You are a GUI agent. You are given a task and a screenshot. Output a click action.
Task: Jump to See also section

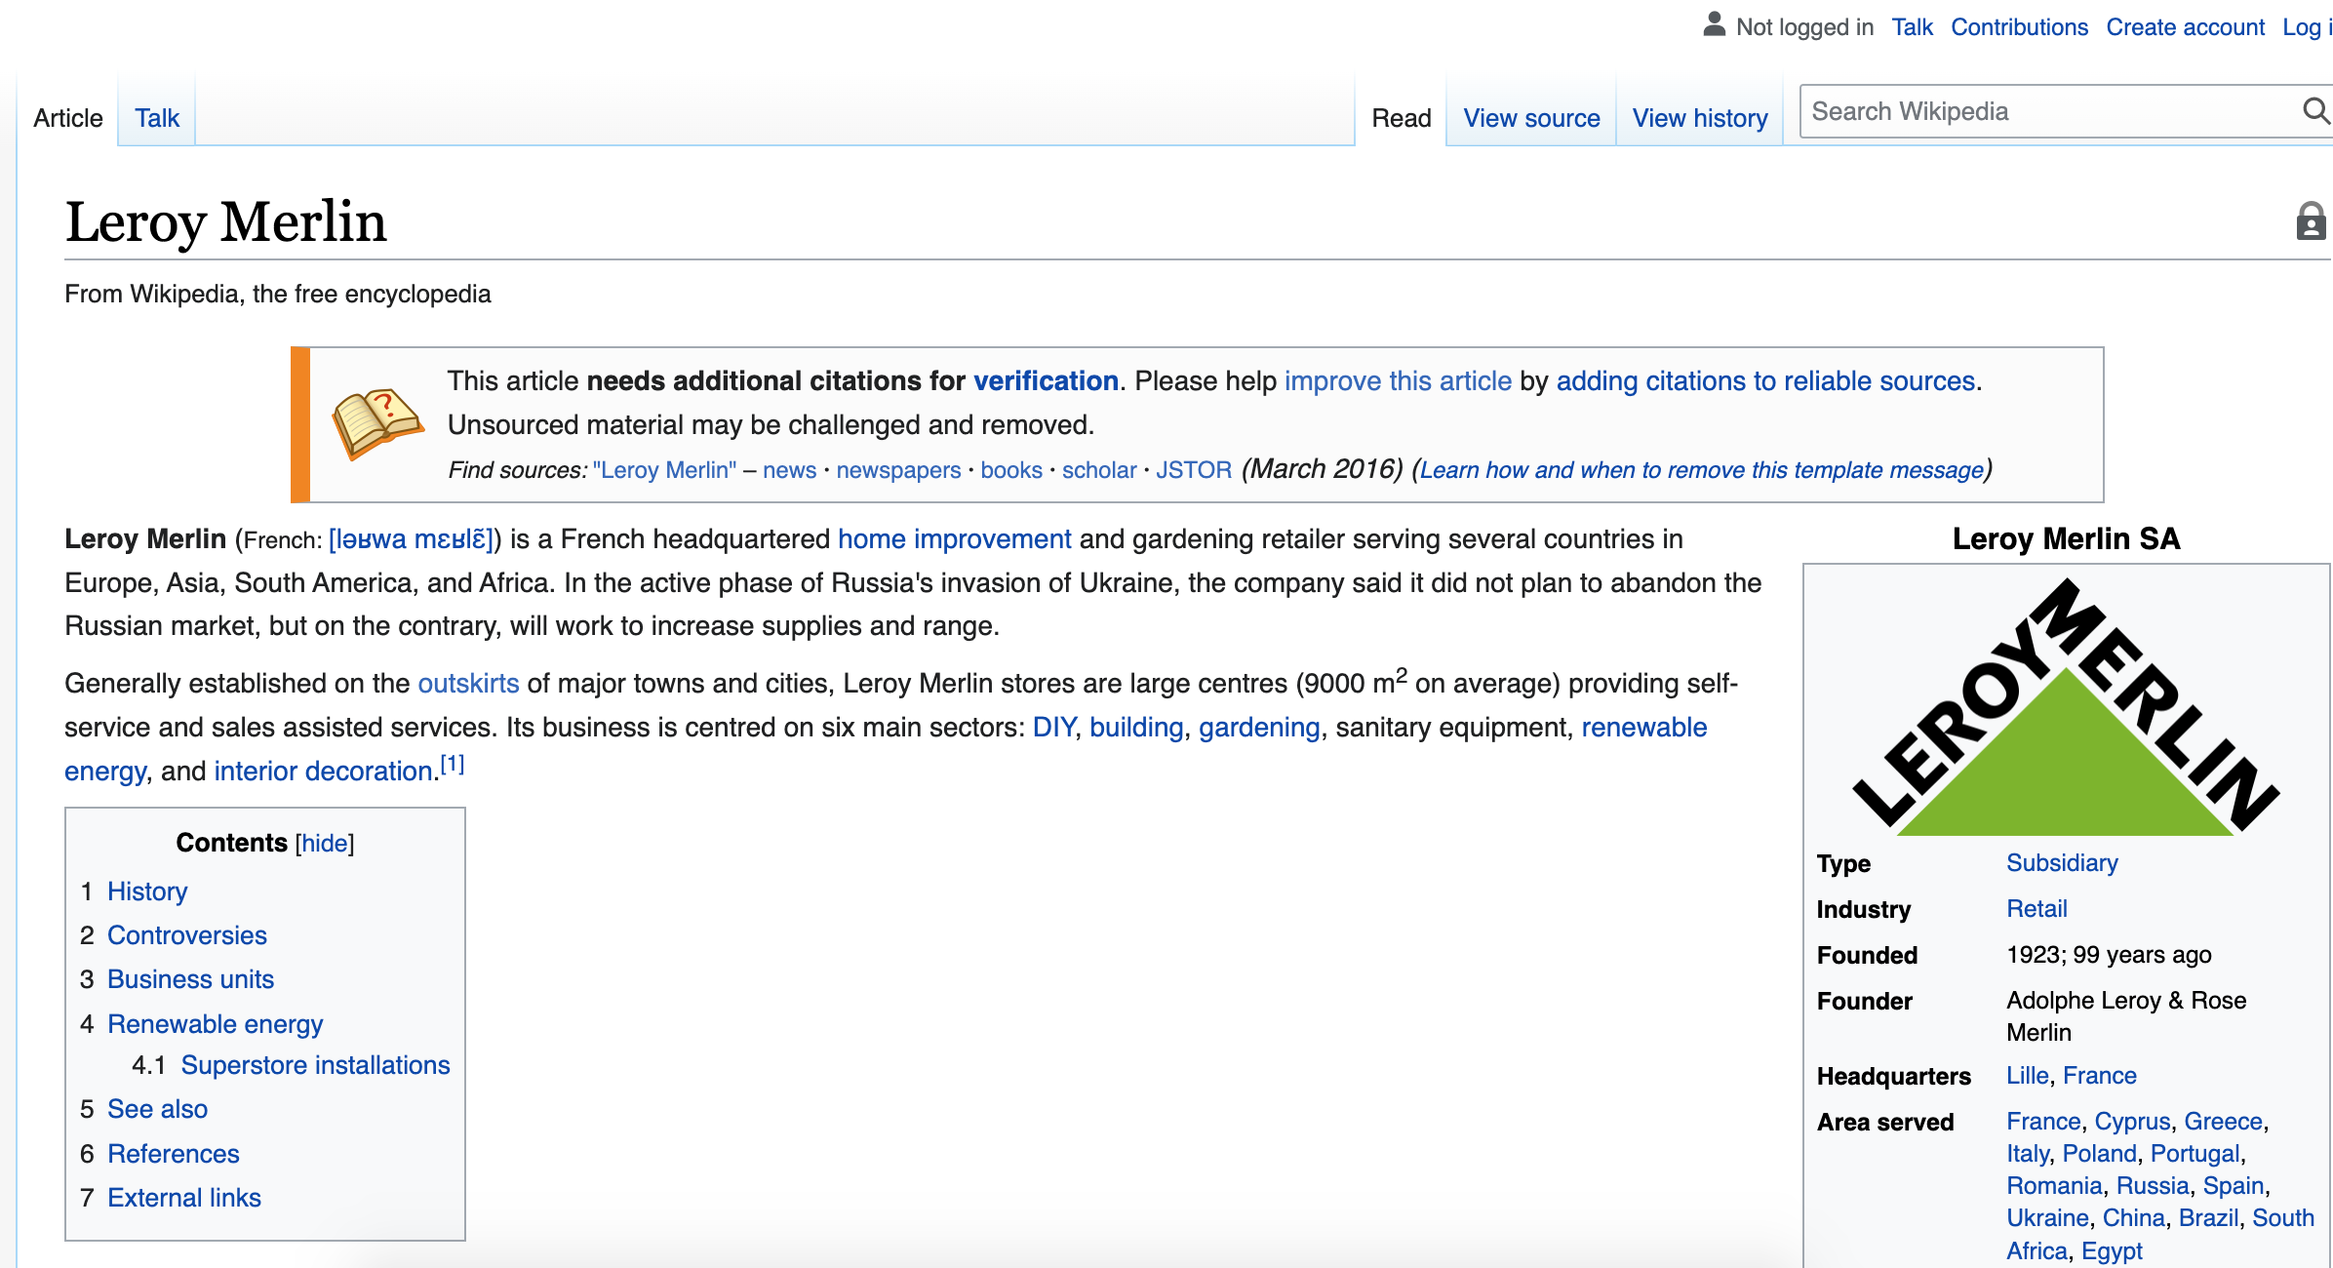pos(157,1109)
